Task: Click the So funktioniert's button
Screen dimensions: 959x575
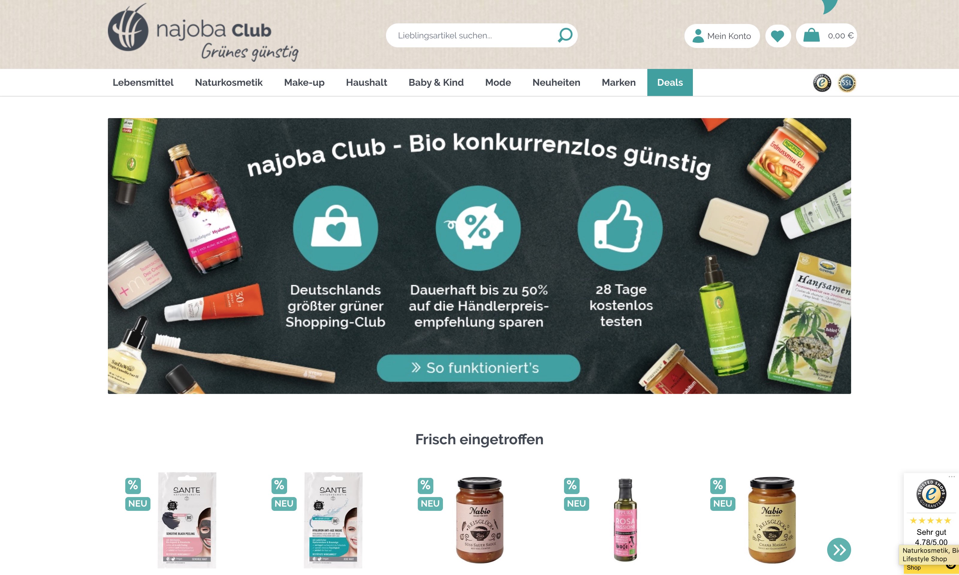Action: pyautogui.click(x=478, y=368)
